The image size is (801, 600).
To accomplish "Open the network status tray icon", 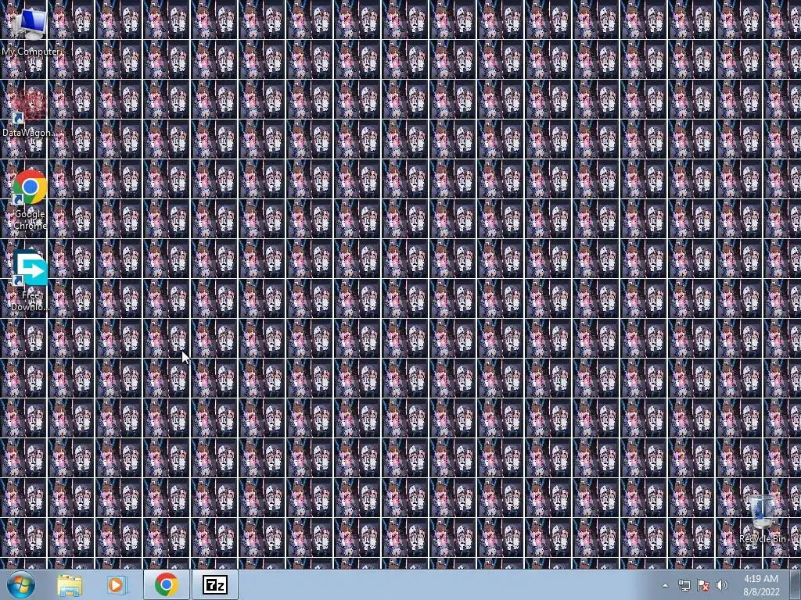I will click(684, 585).
